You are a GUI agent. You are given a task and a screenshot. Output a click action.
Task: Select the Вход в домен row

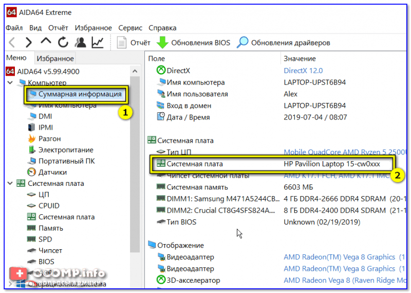click(277, 106)
